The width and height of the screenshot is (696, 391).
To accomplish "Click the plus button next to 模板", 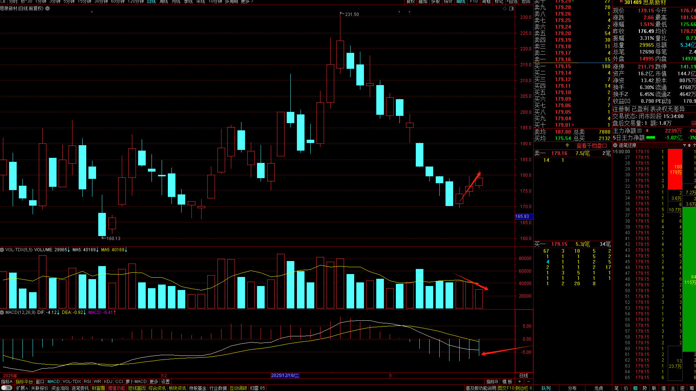I will coord(520,382).
